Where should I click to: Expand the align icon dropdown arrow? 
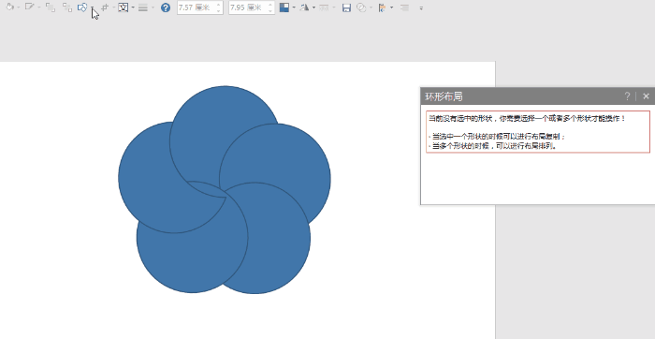(113, 7)
